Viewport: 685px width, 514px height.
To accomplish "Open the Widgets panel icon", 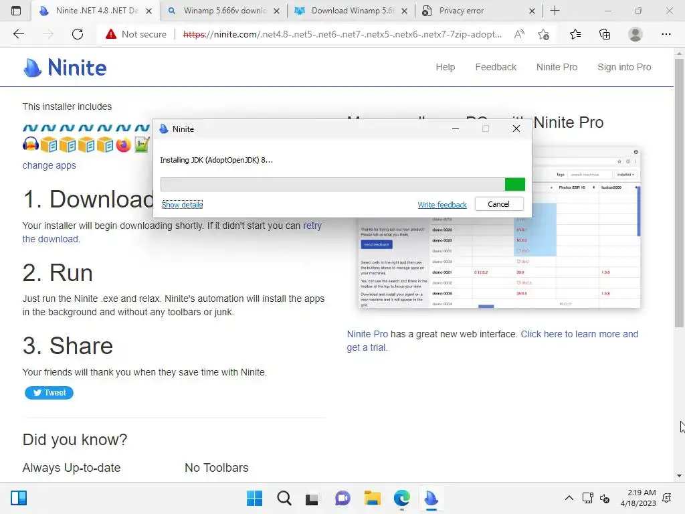I will tap(19, 498).
